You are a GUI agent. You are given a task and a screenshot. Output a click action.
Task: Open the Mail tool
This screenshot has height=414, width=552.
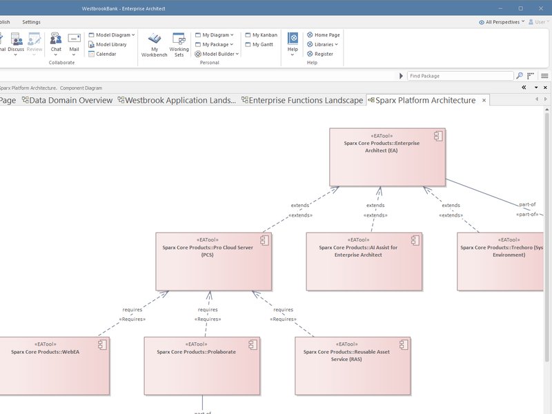(x=74, y=43)
